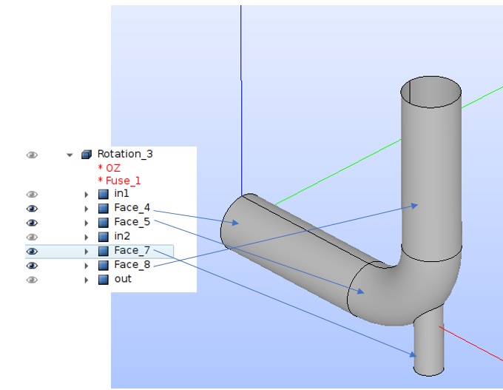Show the in2 group via eye icon

32,238
